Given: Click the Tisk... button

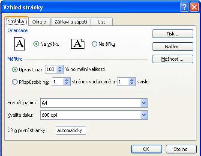Looking at the screenshot, I should [173, 34].
